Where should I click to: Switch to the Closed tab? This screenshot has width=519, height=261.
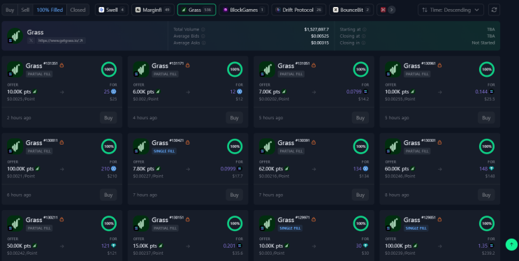pos(78,10)
